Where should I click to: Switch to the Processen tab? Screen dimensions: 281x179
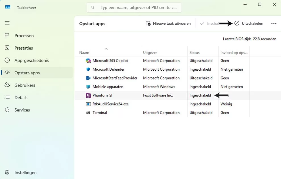click(x=37, y=35)
